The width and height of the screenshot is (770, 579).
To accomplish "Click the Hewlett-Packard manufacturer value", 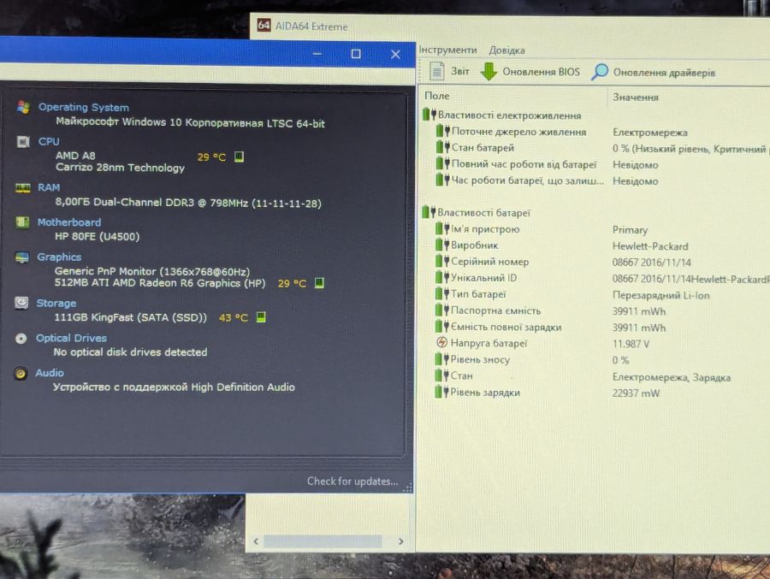I will tap(649, 246).
